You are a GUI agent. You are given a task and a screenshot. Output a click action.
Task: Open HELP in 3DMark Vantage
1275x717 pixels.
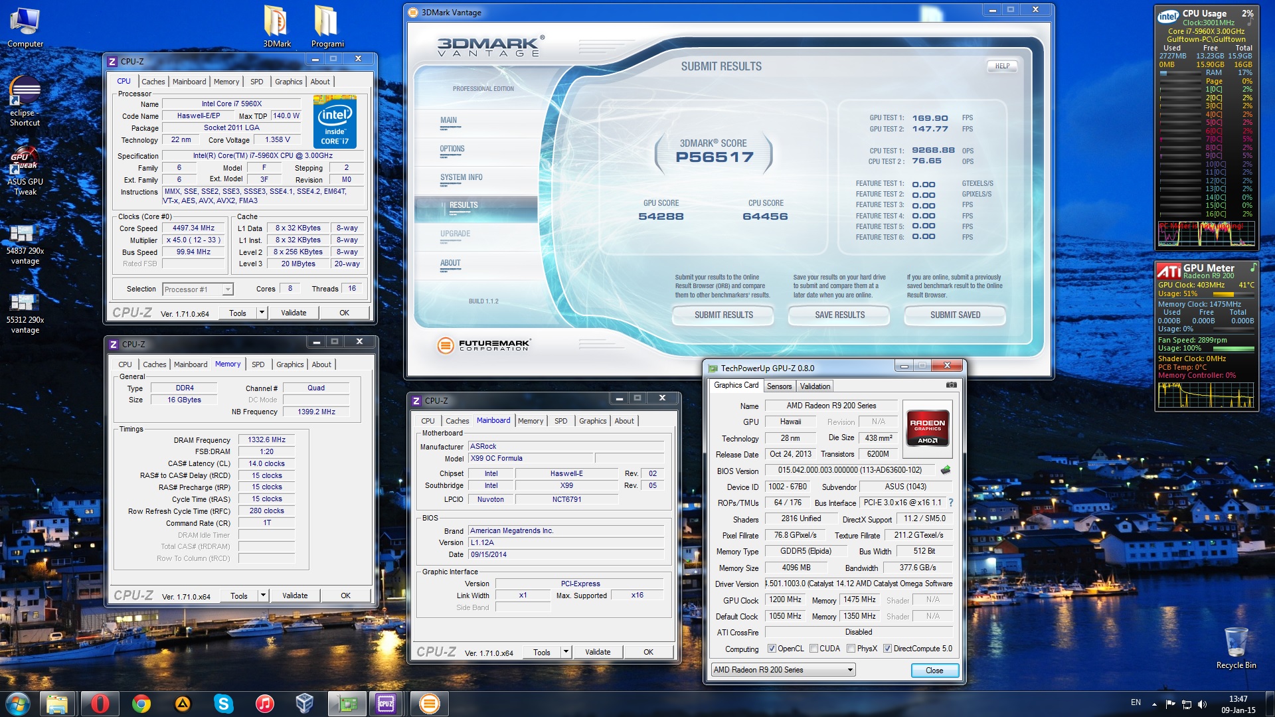click(1002, 66)
